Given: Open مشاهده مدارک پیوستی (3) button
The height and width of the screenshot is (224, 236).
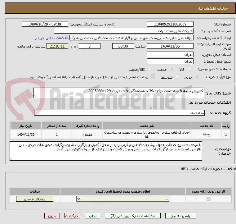Looking at the screenshot, I should pos(133,216).
